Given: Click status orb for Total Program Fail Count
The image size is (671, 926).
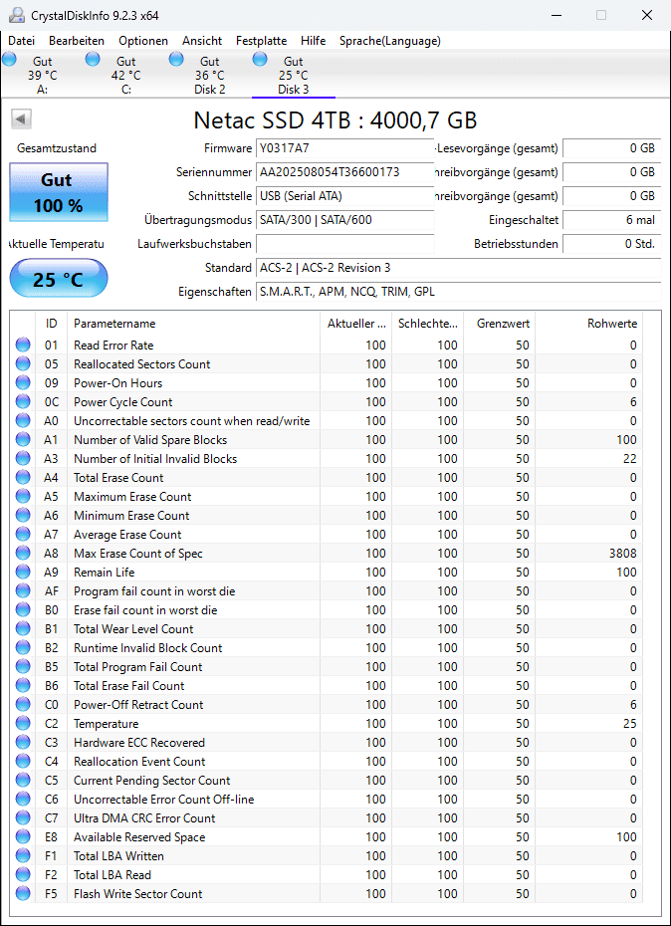Looking at the screenshot, I should pos(23,667).
